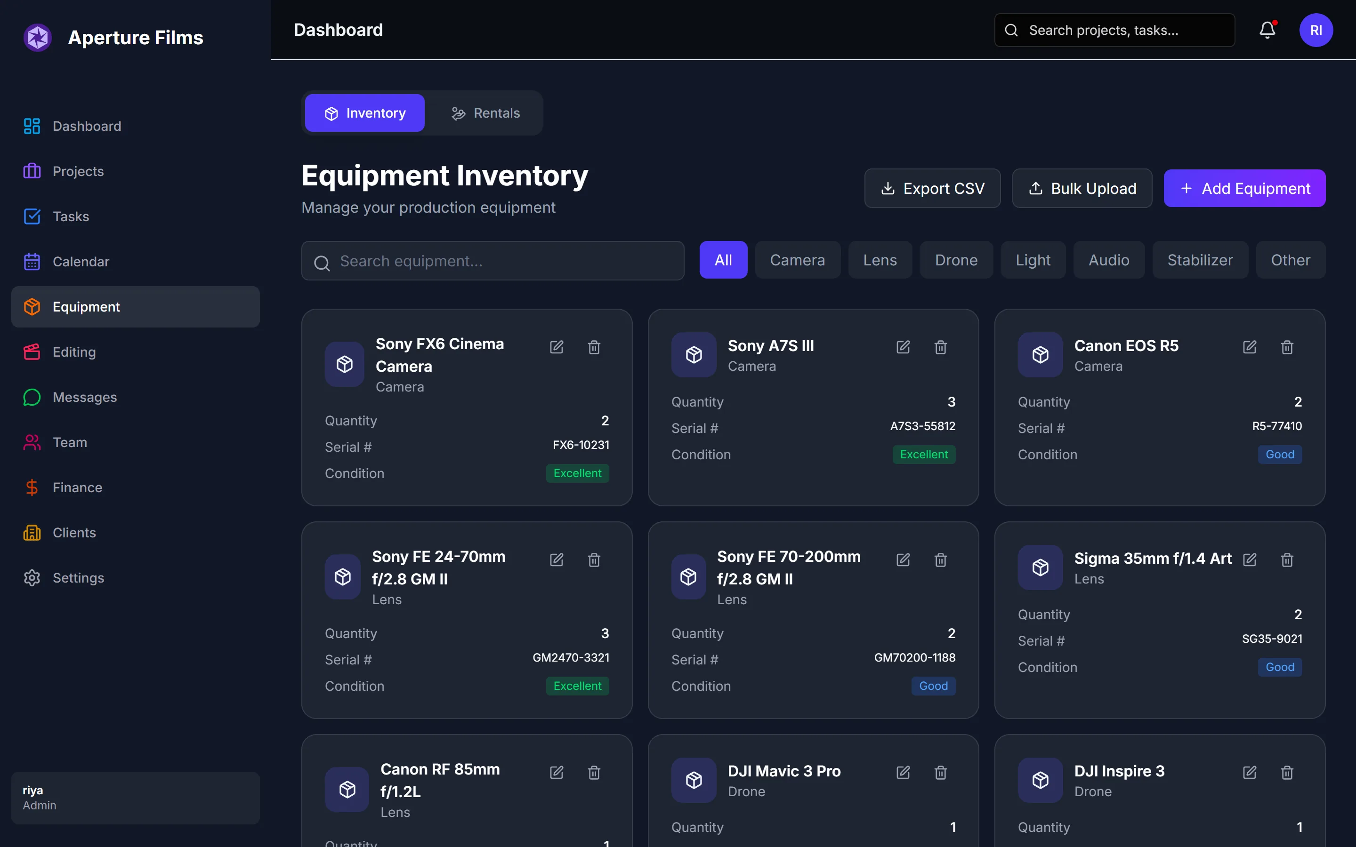Filter equipment by Lens
This screenshot has width=1356, height=847.
(x=880, y=260)
